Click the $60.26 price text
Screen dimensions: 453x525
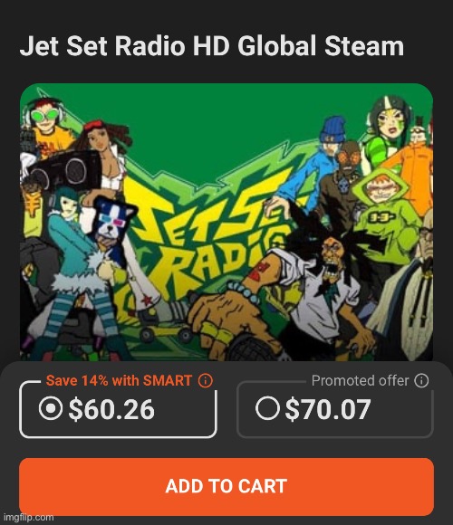pos(111,409)
